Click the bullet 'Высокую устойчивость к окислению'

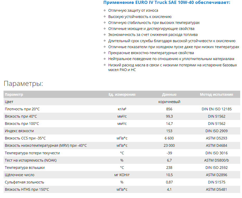point(140,17)
